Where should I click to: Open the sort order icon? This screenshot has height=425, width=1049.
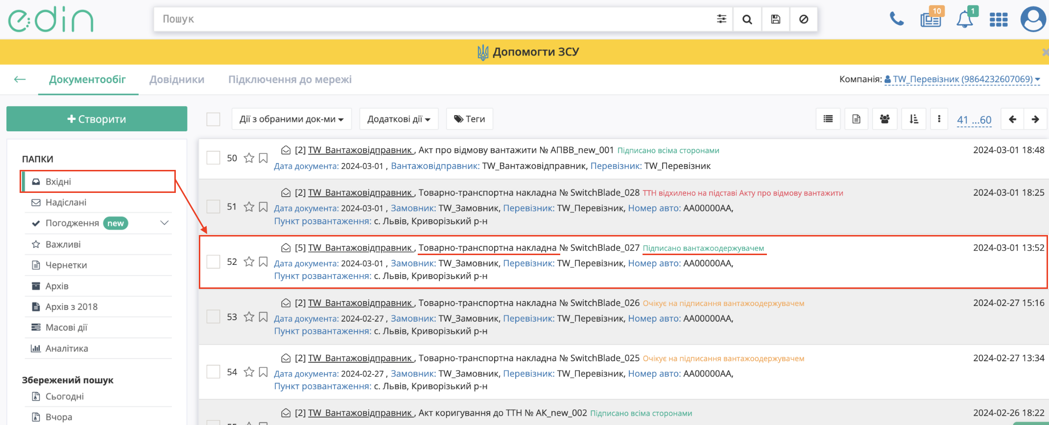point(913,119)
